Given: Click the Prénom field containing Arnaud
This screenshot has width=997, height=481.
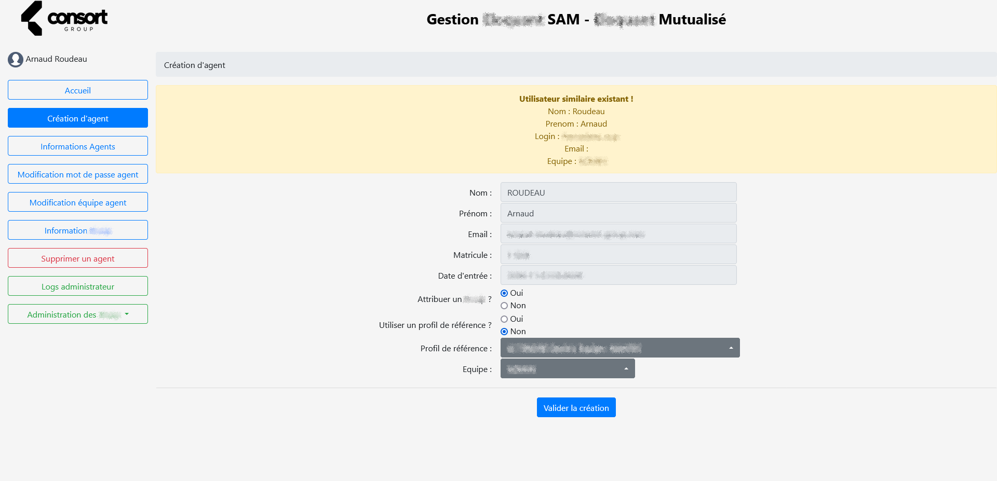Looking at the screenshot, I should coord(618,213).
